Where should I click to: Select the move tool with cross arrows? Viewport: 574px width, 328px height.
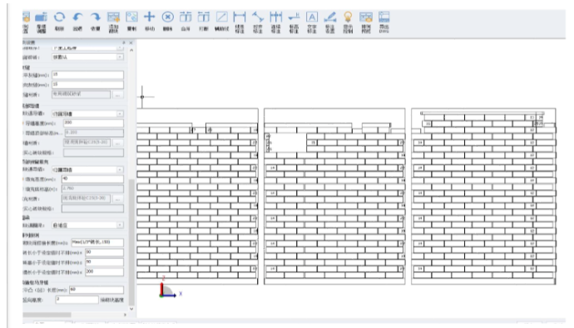click(150, 22)
